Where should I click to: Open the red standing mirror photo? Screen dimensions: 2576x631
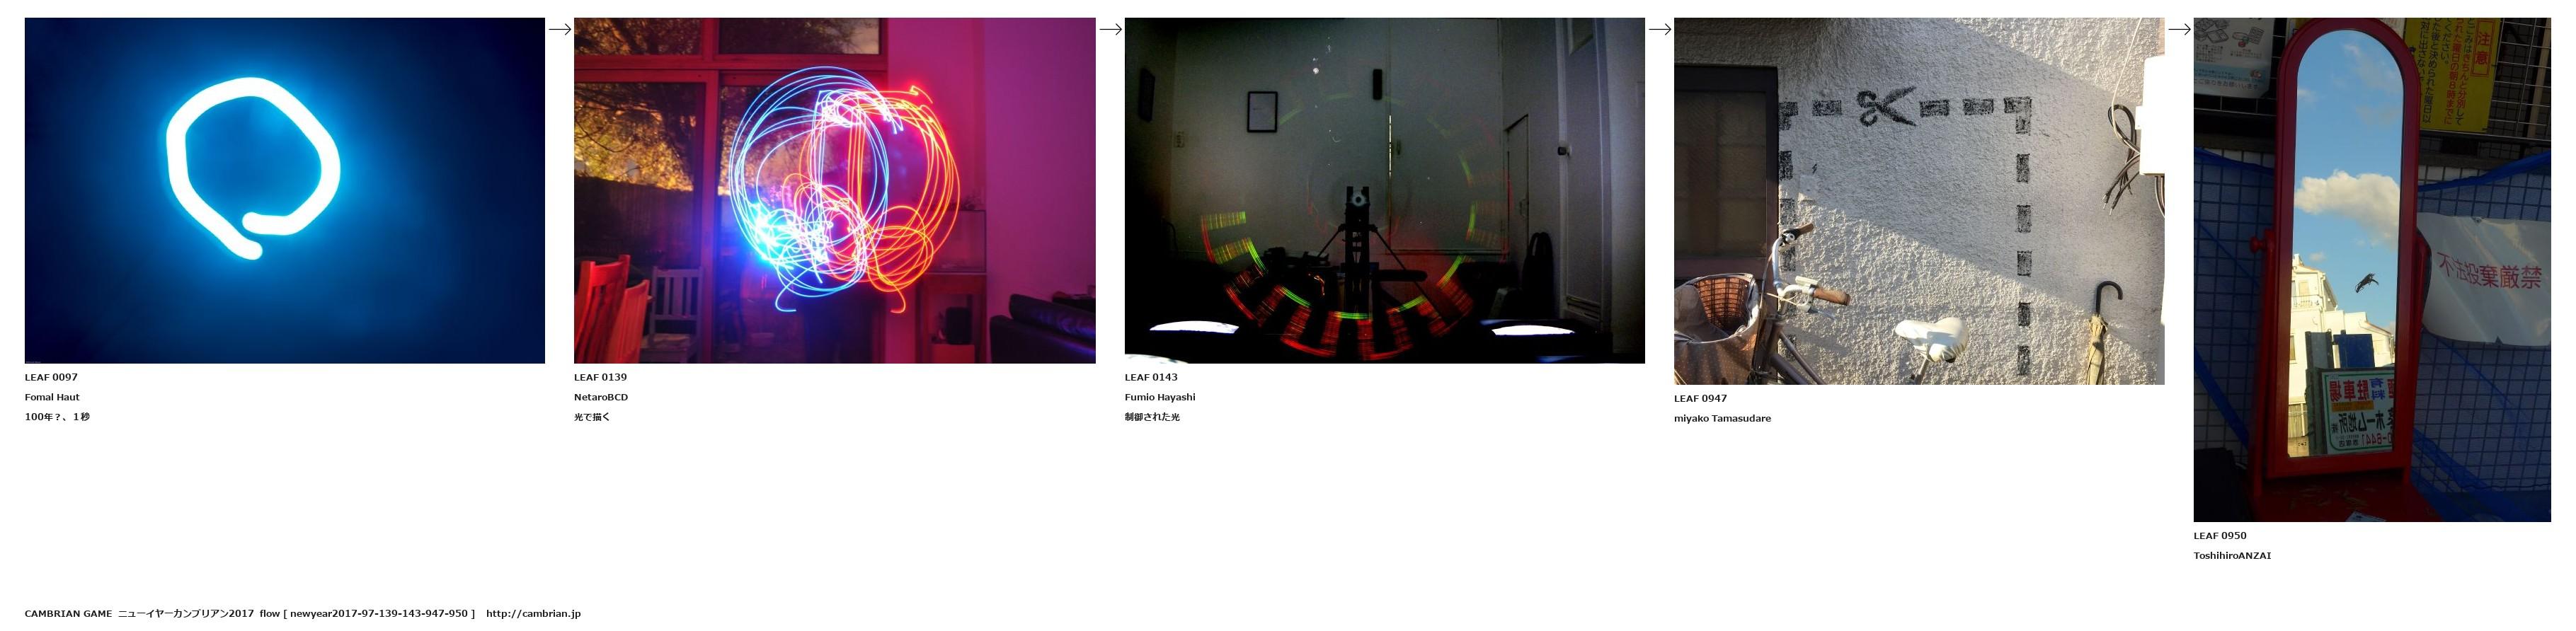click(2371, 269)
